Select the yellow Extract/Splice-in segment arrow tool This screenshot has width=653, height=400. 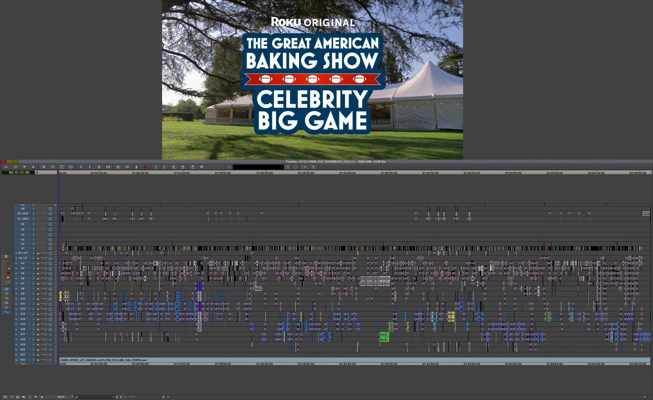click(8, 269)
